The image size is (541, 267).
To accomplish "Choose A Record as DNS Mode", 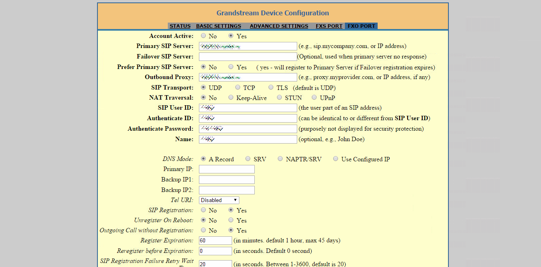I will (203, 159).
